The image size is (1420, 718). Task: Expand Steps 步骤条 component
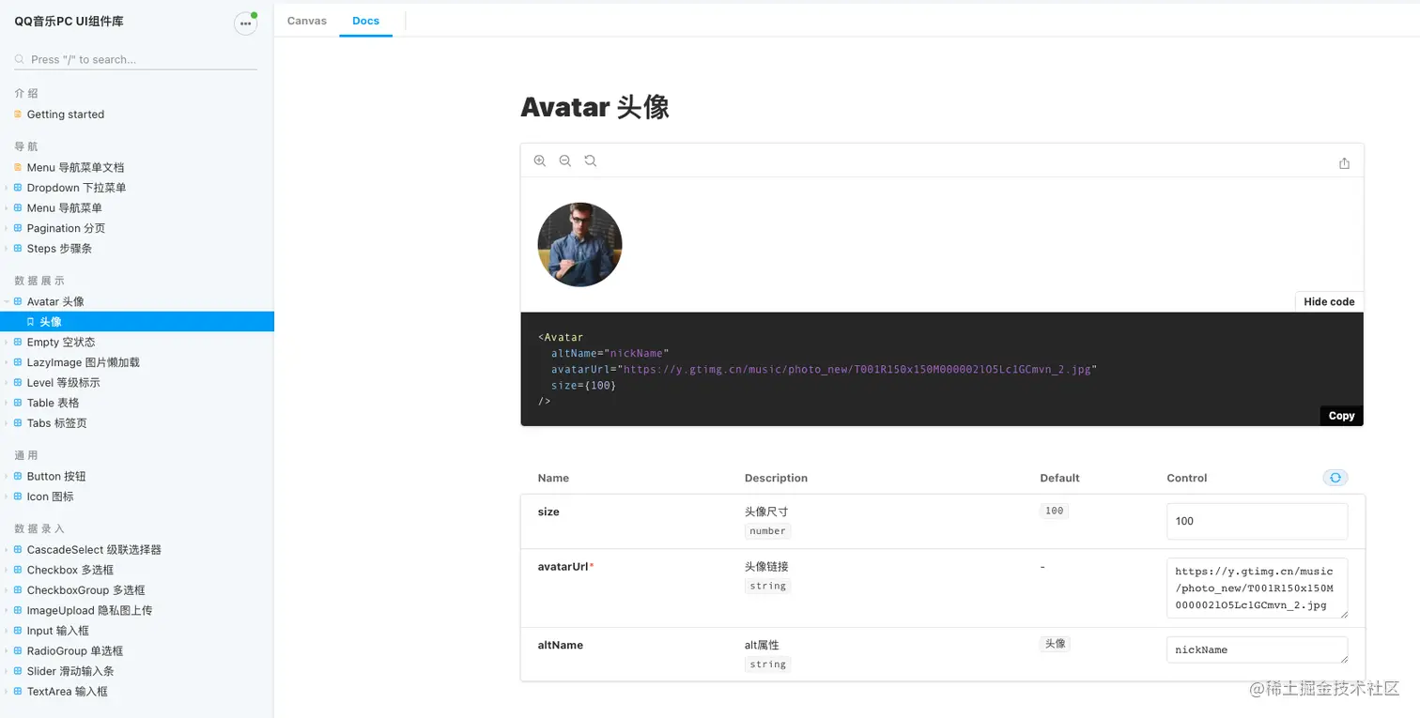click(x=59, y=249)
